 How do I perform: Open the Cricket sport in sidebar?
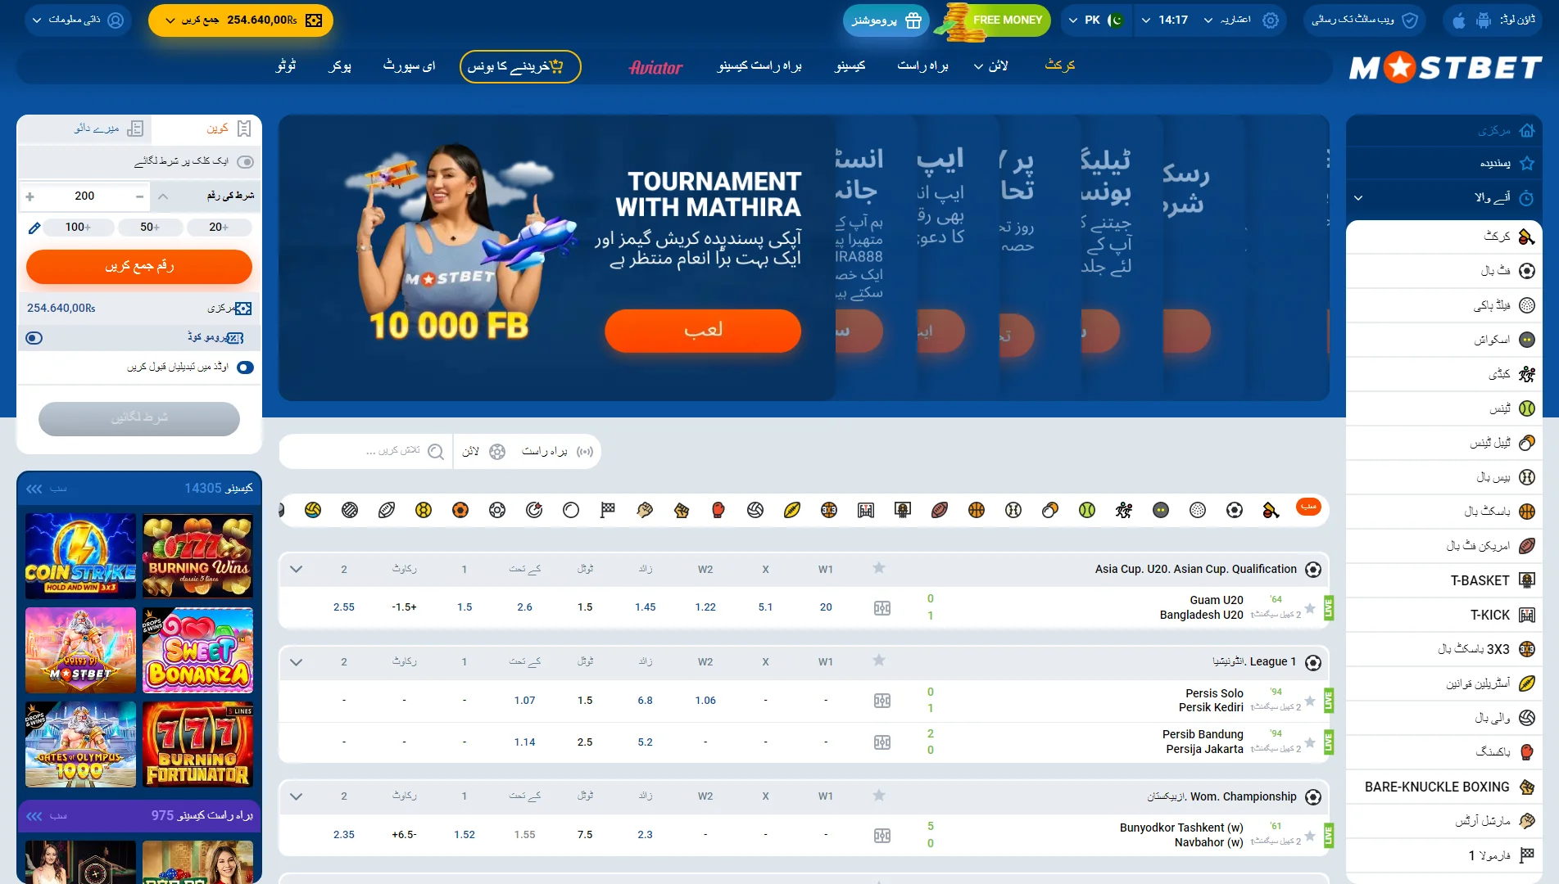pos(1443,237)
